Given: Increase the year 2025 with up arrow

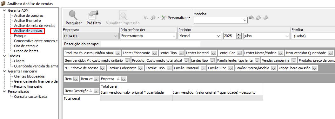Looking at the screenshot, I should click(239, 35).
